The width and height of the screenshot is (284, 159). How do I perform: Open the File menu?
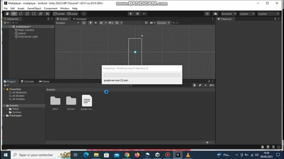[6, 8]
